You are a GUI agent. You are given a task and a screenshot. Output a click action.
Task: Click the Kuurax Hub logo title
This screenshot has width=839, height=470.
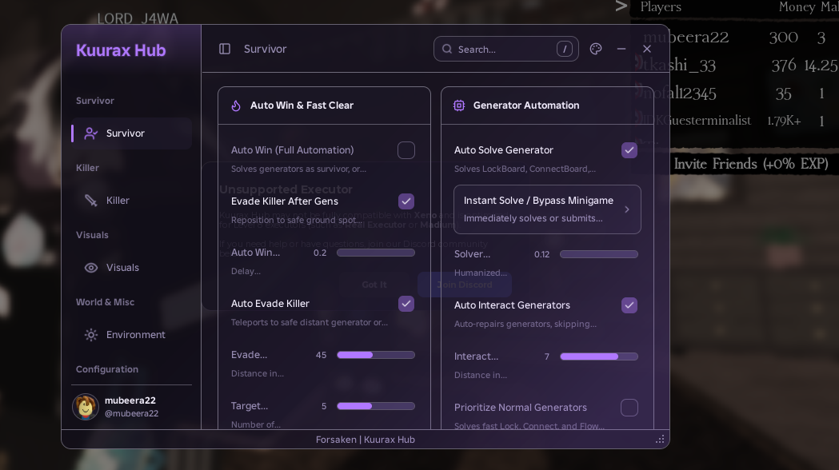[x=121, y=50]
